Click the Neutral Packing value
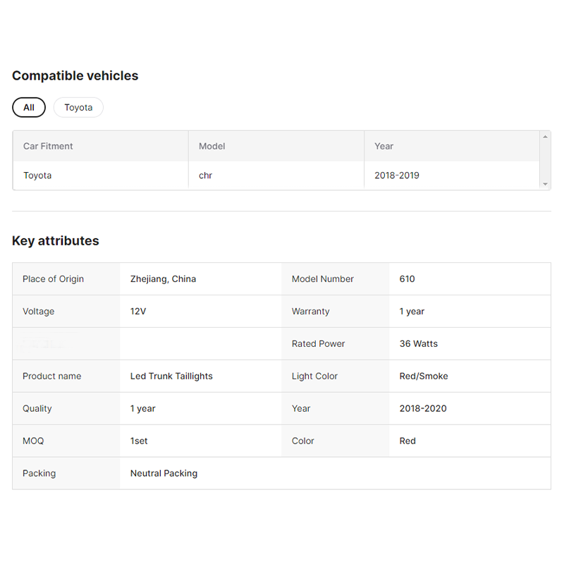The height and width of the screenshot is (564, 564). click(x=164, y=473)
